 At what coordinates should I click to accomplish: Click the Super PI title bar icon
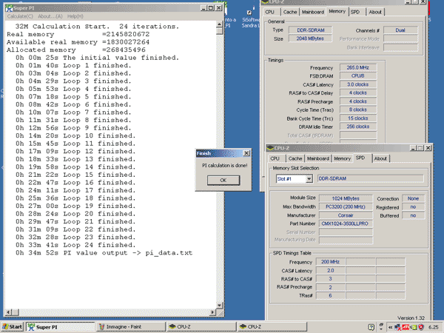(10, 8)
